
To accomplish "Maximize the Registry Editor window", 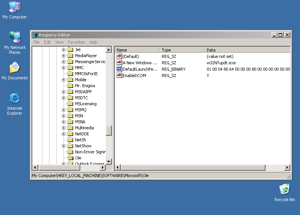I will 280,35.
